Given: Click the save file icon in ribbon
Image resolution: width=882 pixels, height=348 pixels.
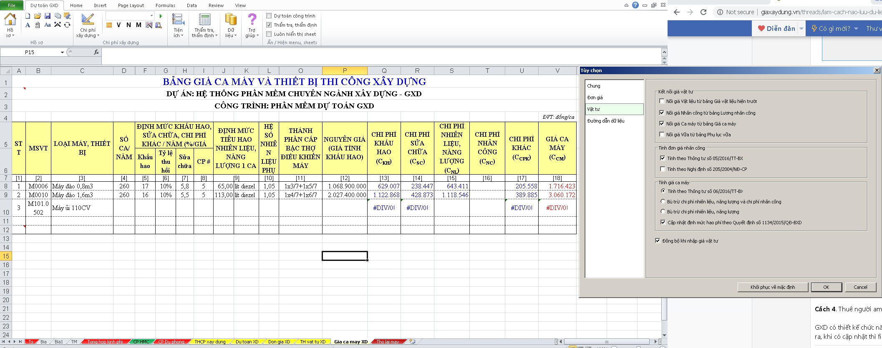Looking at the screenshot, I should pos(48,16).
